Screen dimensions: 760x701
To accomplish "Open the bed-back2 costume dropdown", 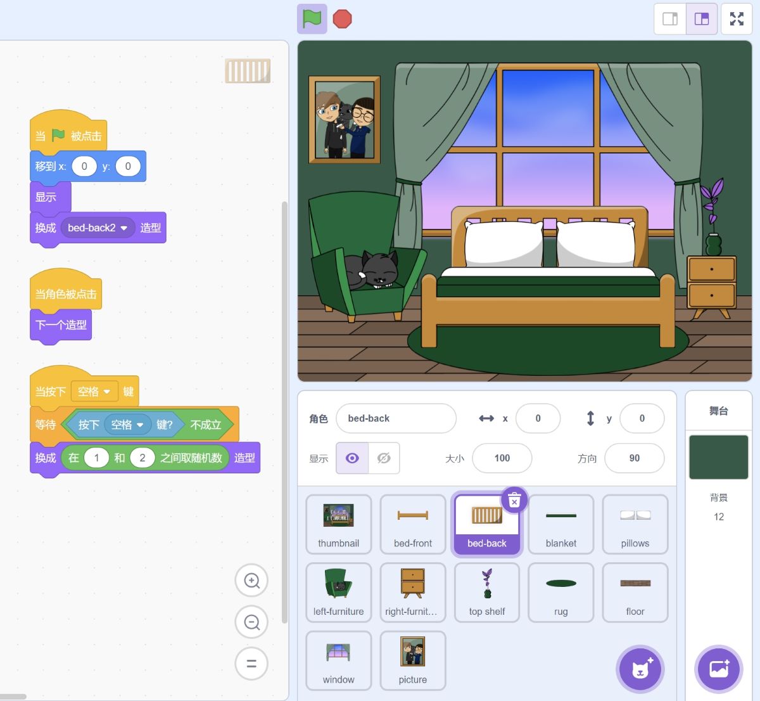I will [x=123, y=228].
